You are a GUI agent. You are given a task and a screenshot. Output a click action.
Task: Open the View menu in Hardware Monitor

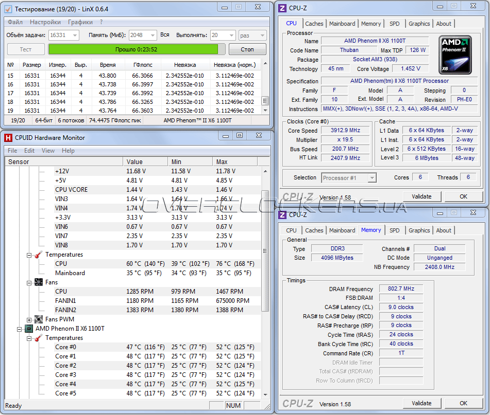pos(48,151)
